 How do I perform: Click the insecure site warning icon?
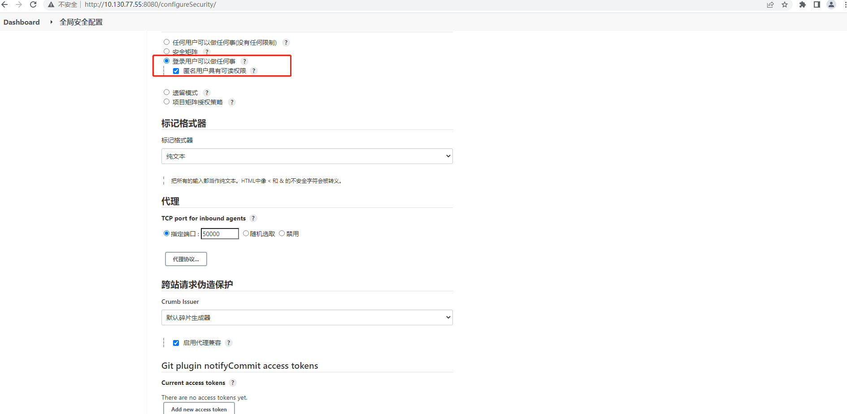tap(51, 4)
